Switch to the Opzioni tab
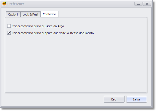Screen dimensions: 156x111 tap(13, 14)
